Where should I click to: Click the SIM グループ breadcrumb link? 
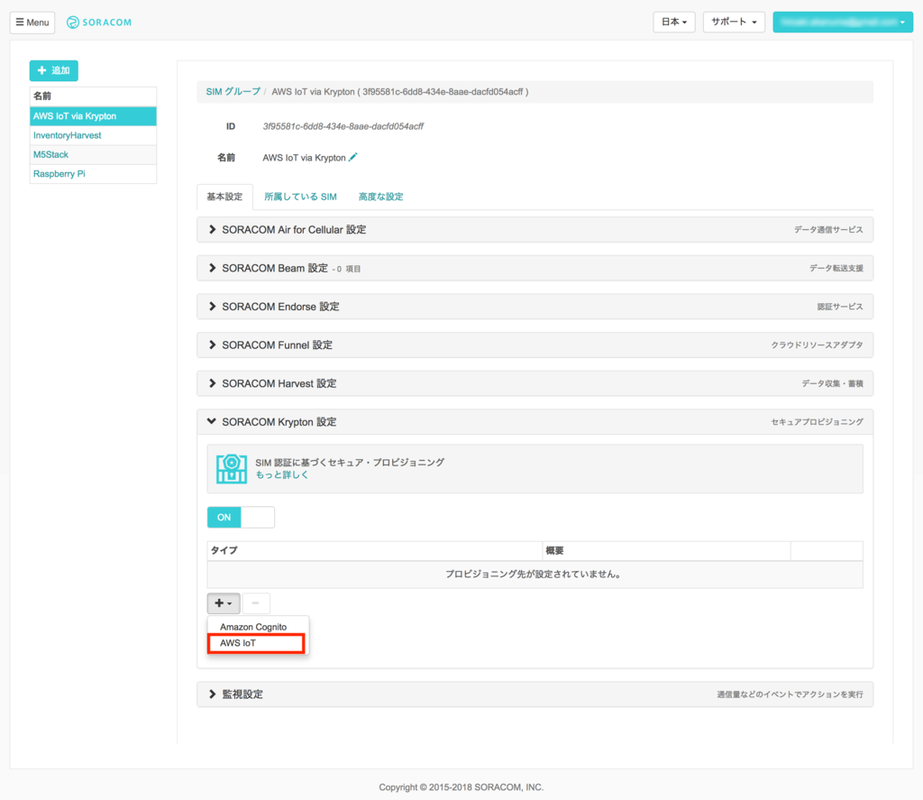pyautogui.click(x=233, y=92)
